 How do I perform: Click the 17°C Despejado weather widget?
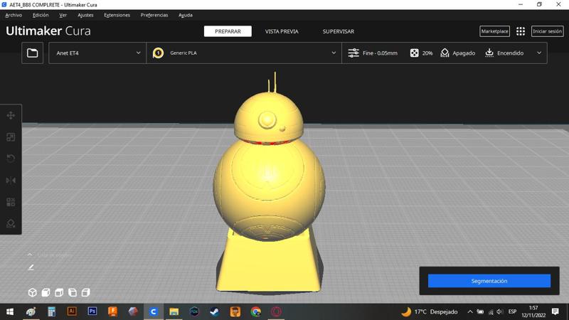(x=430, y=311)
